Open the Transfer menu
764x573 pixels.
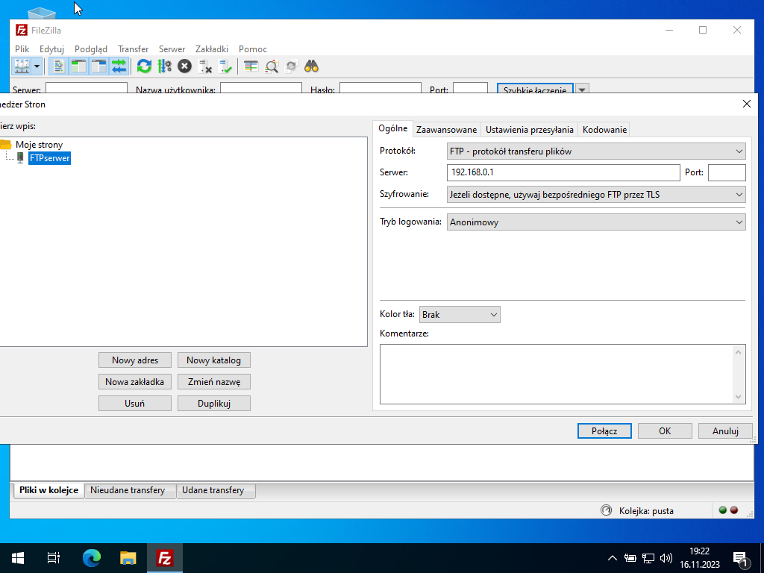click(133, 48)
